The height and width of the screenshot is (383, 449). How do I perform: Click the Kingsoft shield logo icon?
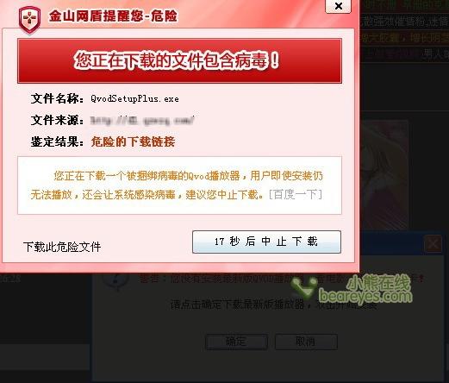[29, 19]
